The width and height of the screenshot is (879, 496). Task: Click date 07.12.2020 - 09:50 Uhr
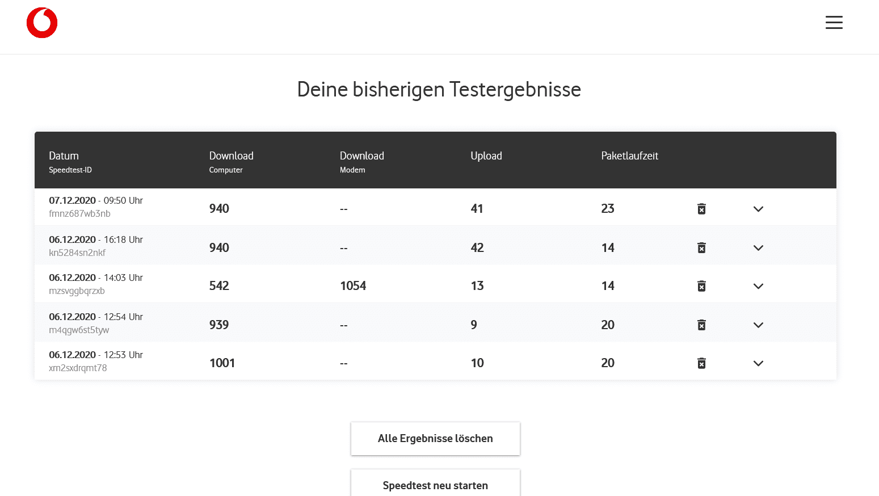click(96, 200)
